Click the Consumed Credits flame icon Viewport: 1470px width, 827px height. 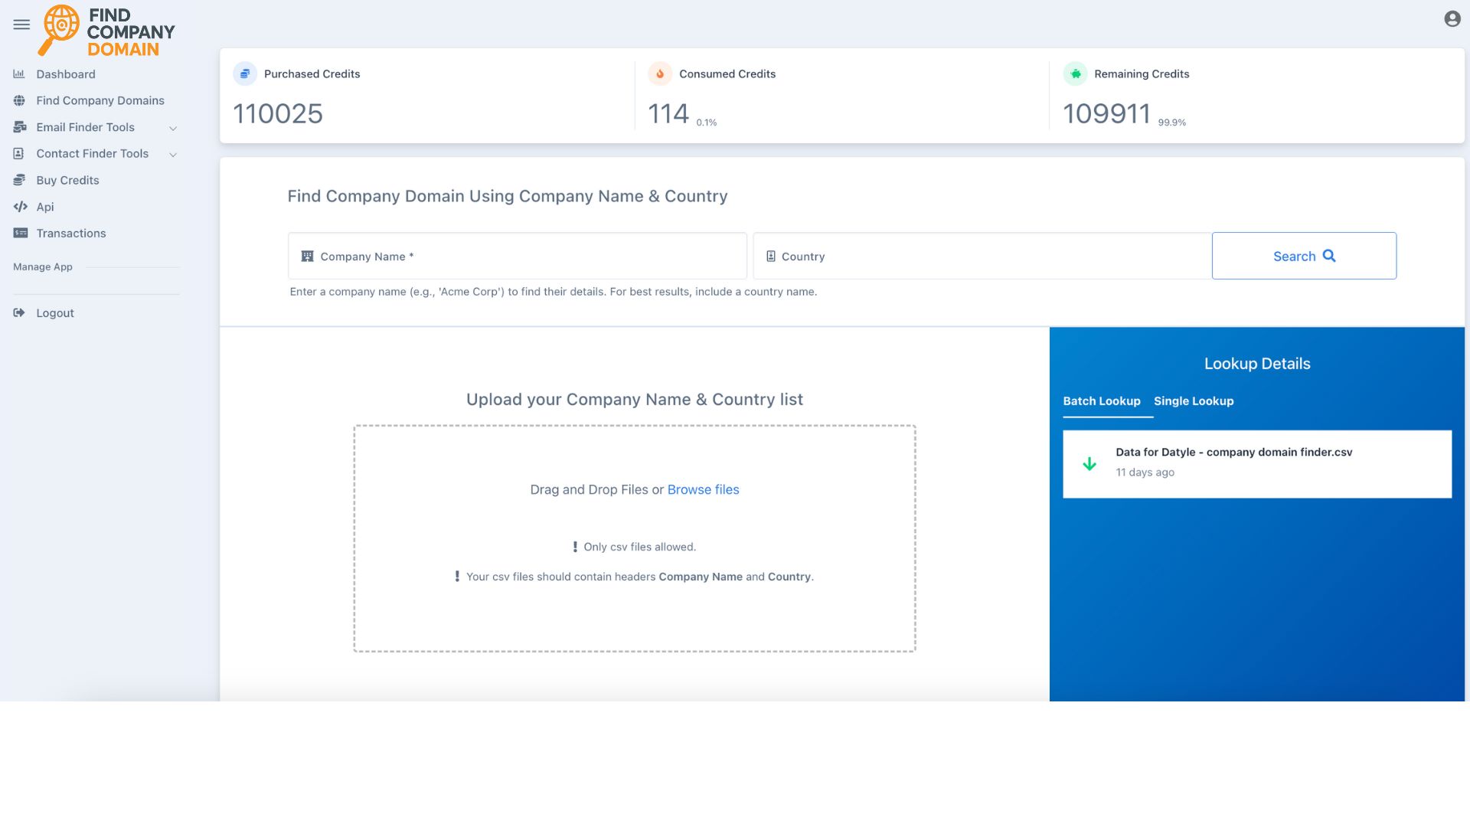(x=660, y=74)
